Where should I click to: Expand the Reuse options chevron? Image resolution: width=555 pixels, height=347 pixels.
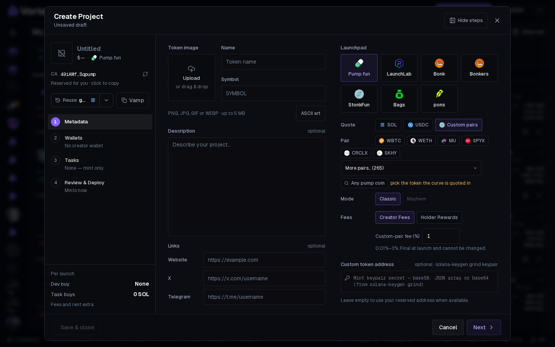pos(106,100)
